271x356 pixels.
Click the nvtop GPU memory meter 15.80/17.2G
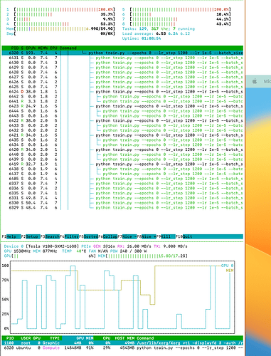tap(142, 256)
